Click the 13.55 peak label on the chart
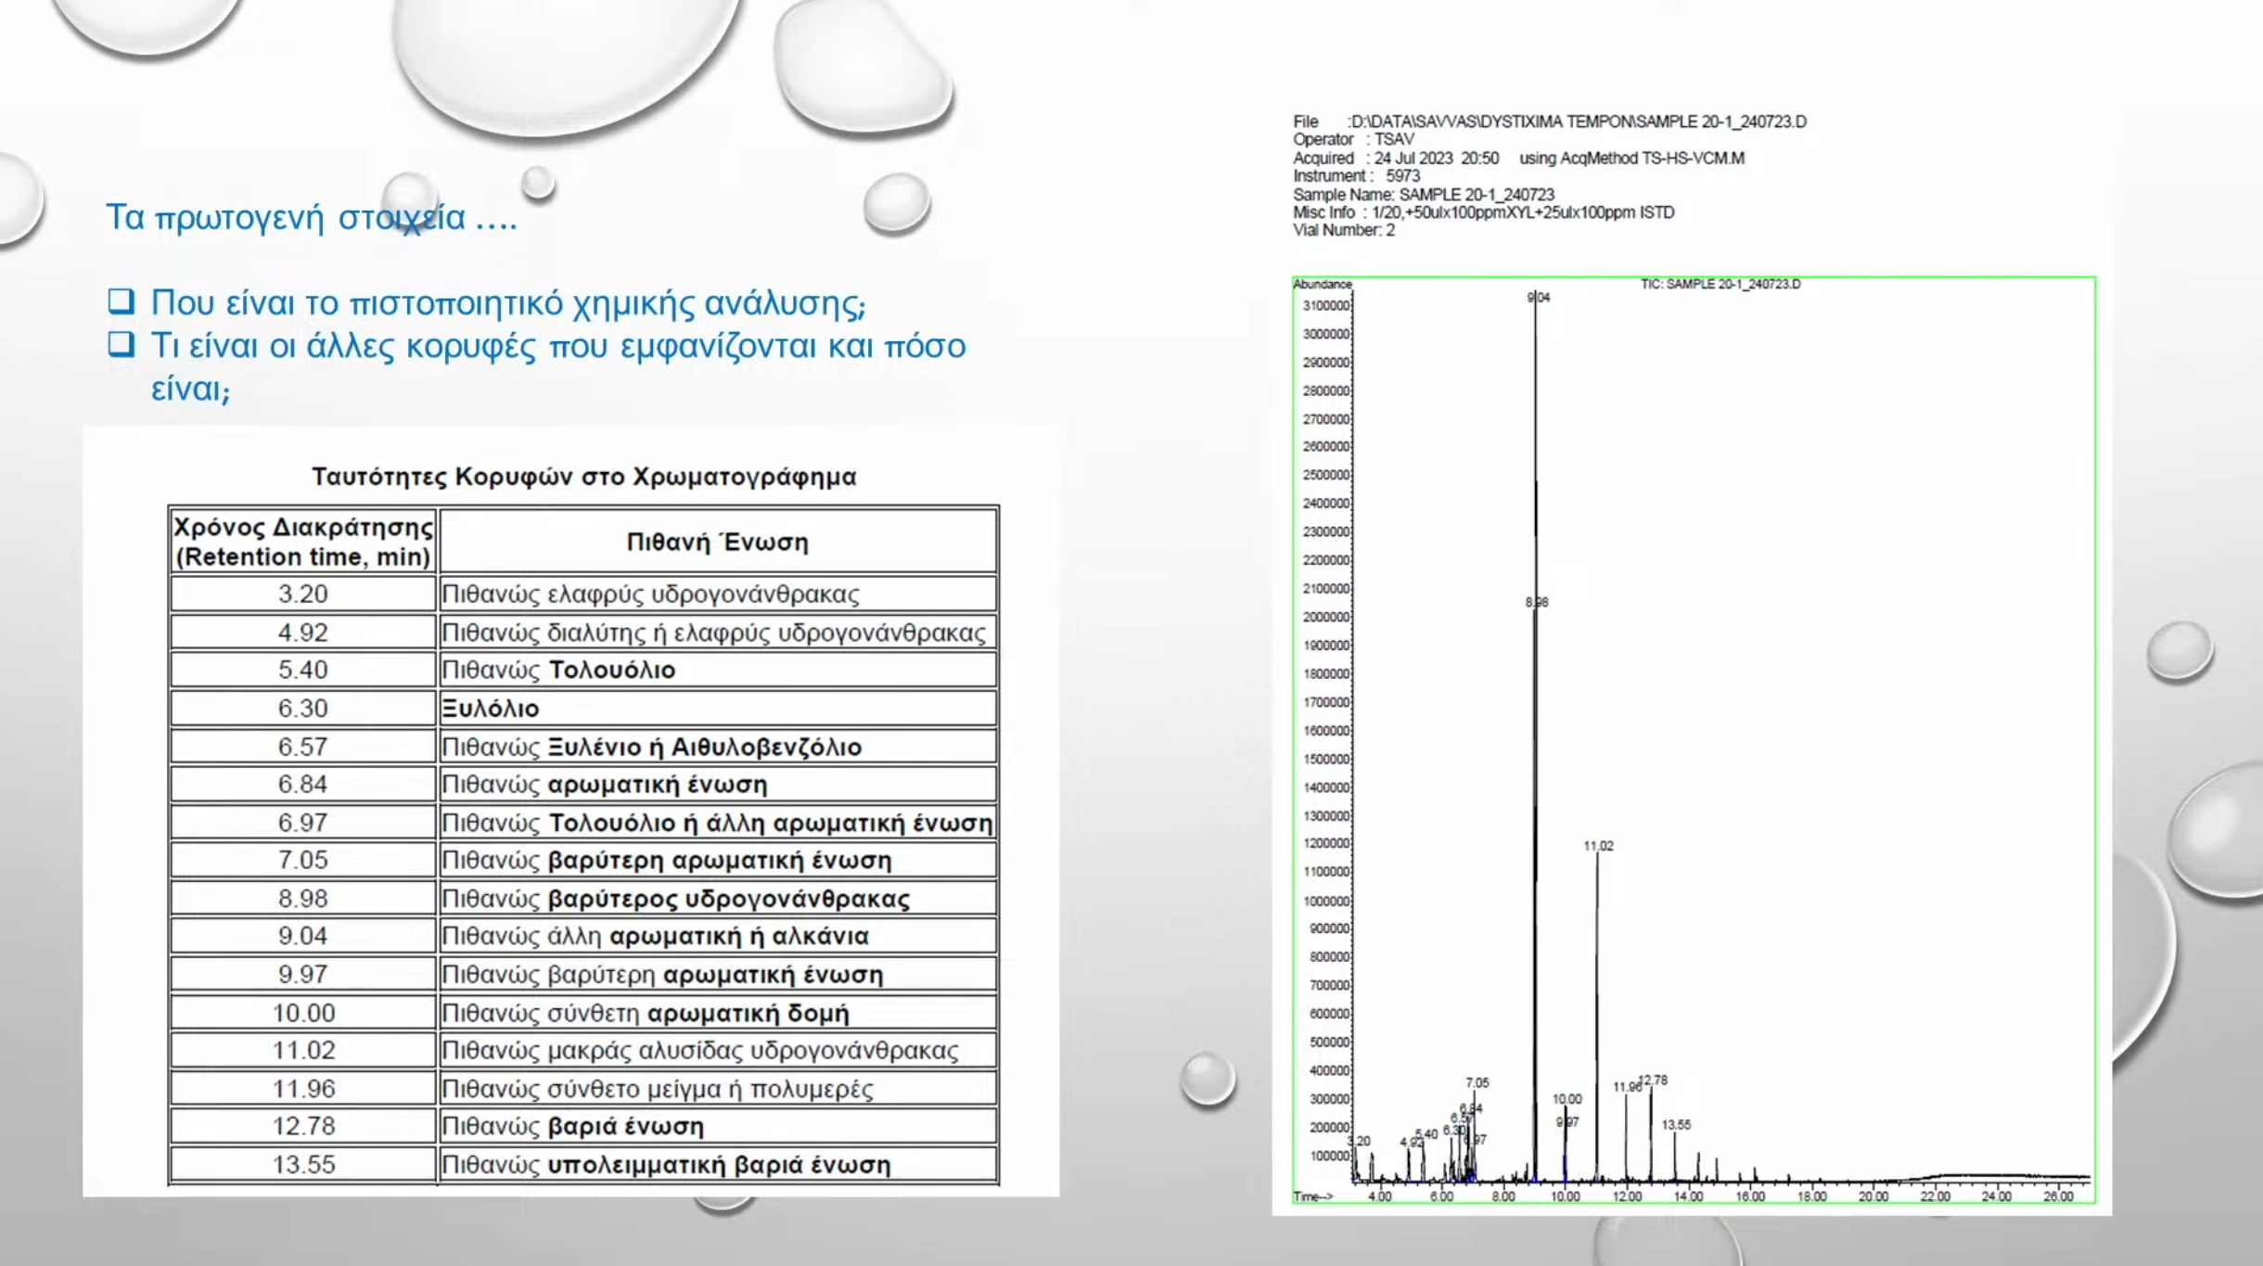 [1676, 1125]
